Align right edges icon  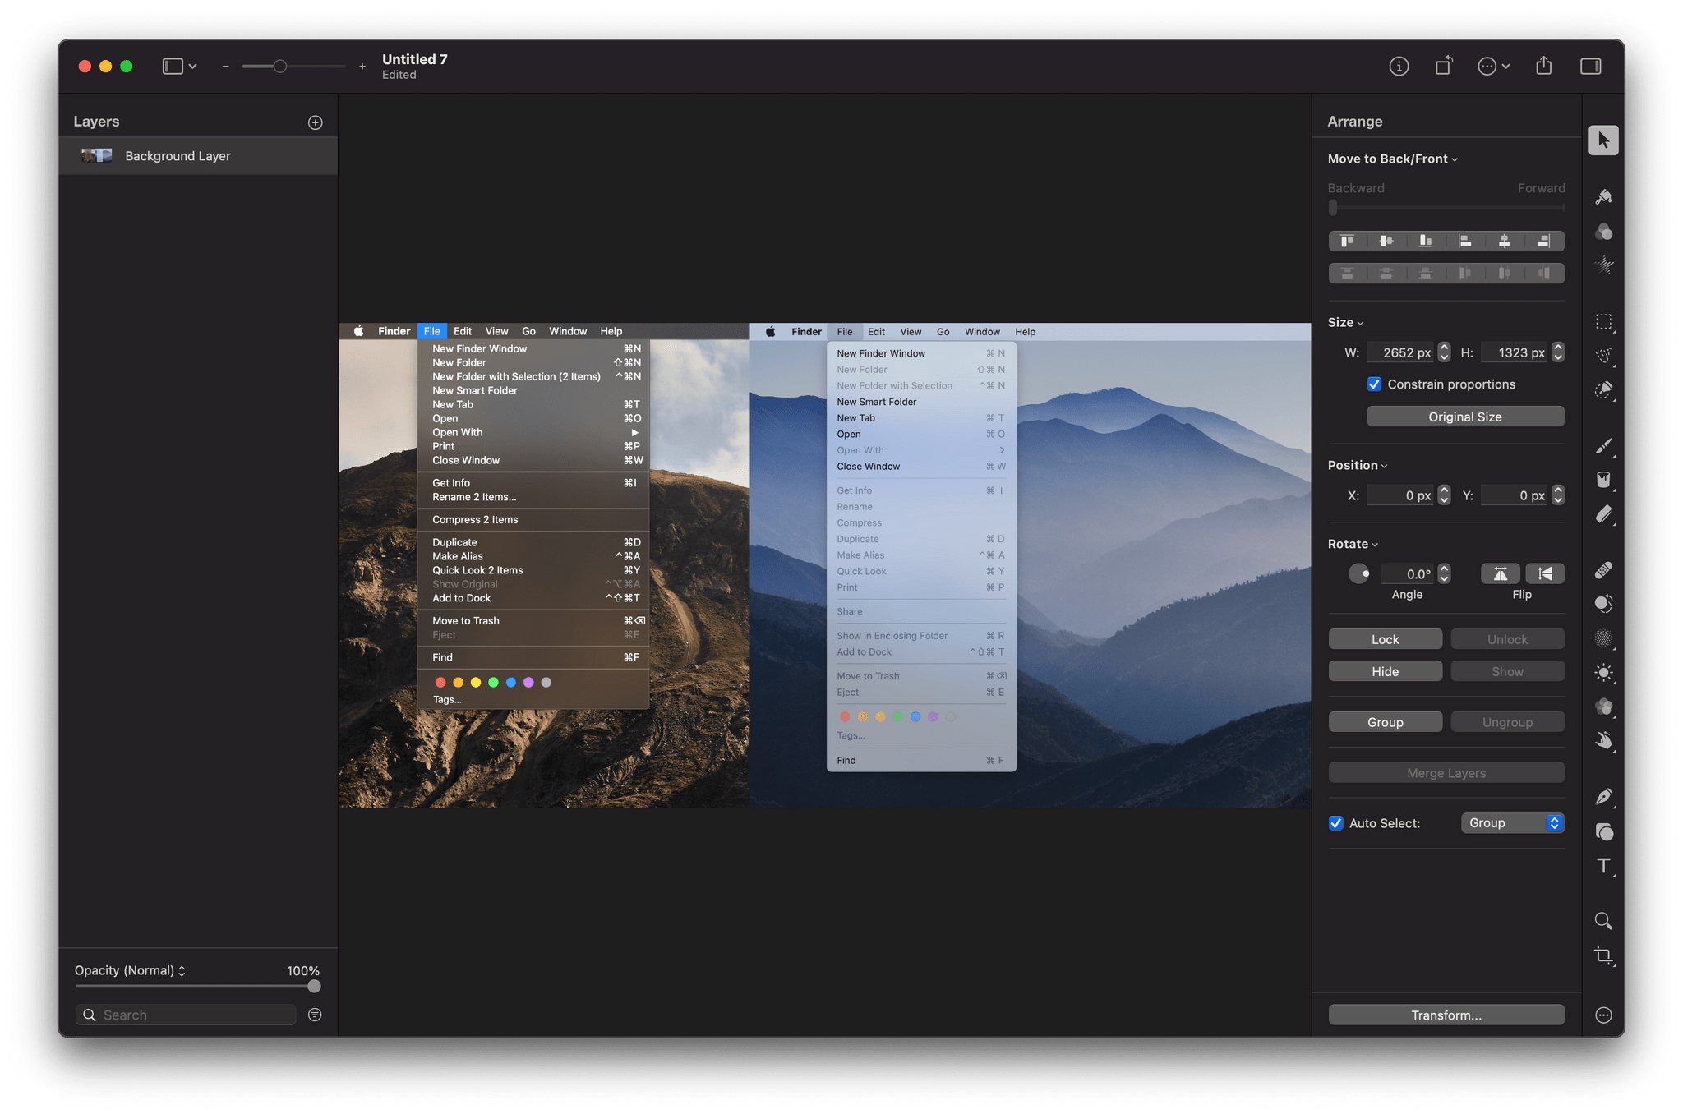(1543, 241)
